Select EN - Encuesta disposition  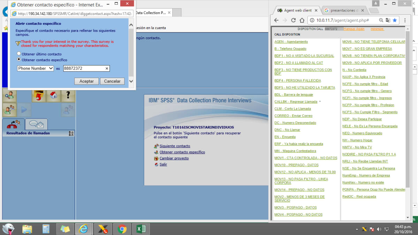point(285,137)
